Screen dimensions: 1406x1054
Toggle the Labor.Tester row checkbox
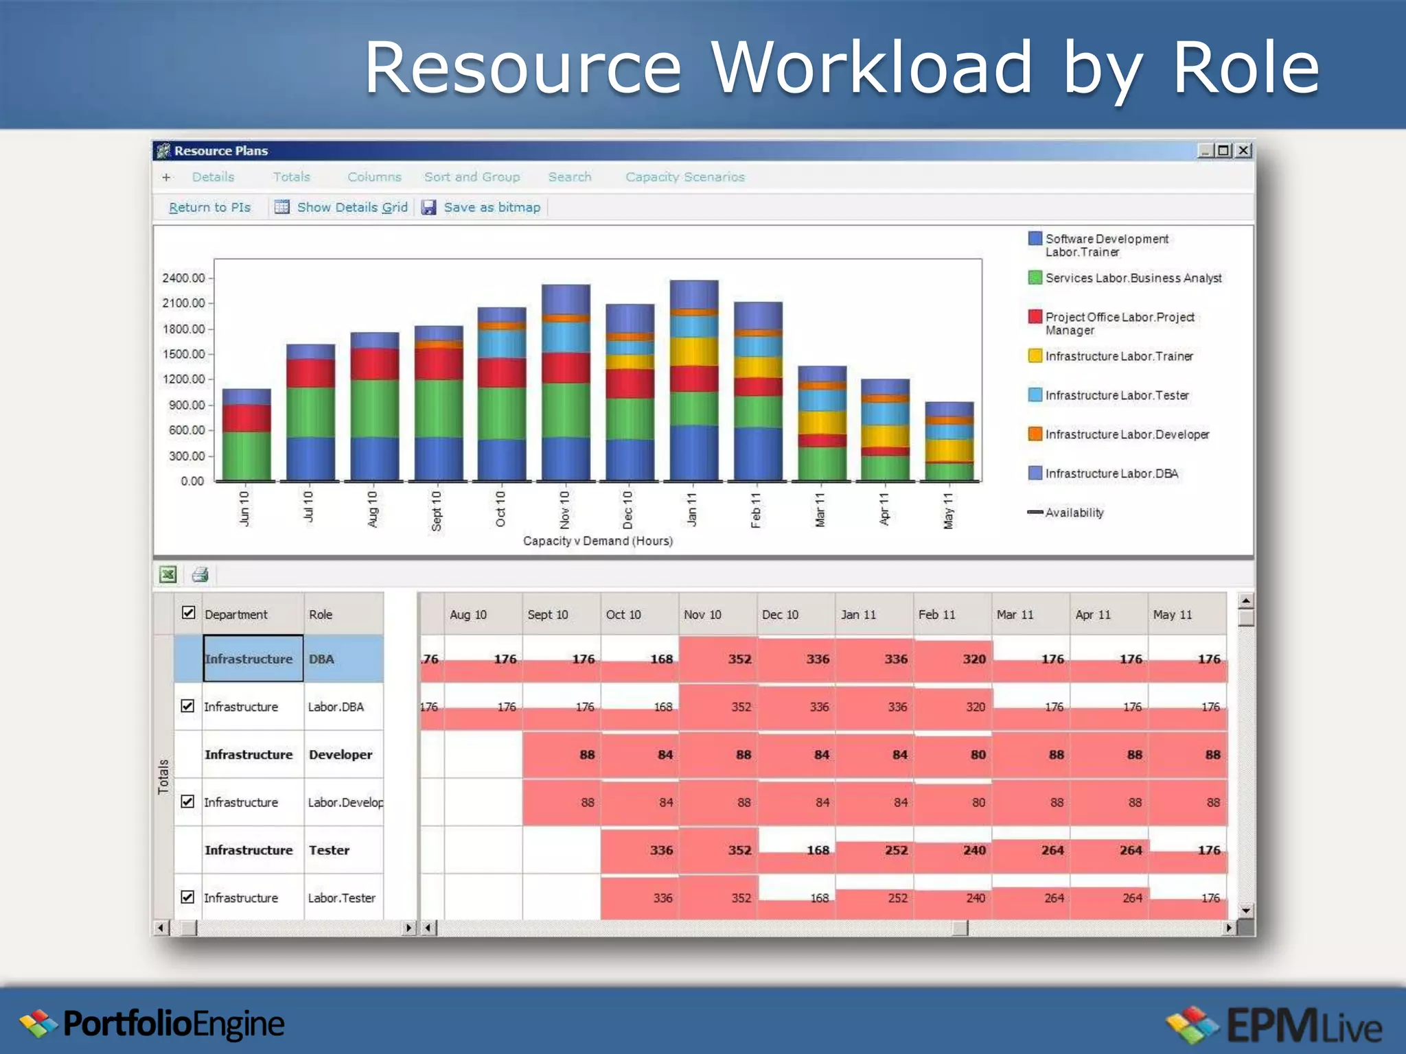pyautogui.click(x=187, y=896)
